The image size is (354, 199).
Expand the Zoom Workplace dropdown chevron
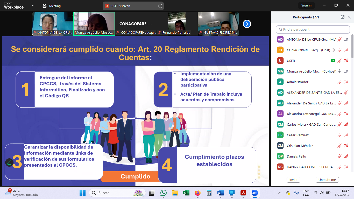33,6
